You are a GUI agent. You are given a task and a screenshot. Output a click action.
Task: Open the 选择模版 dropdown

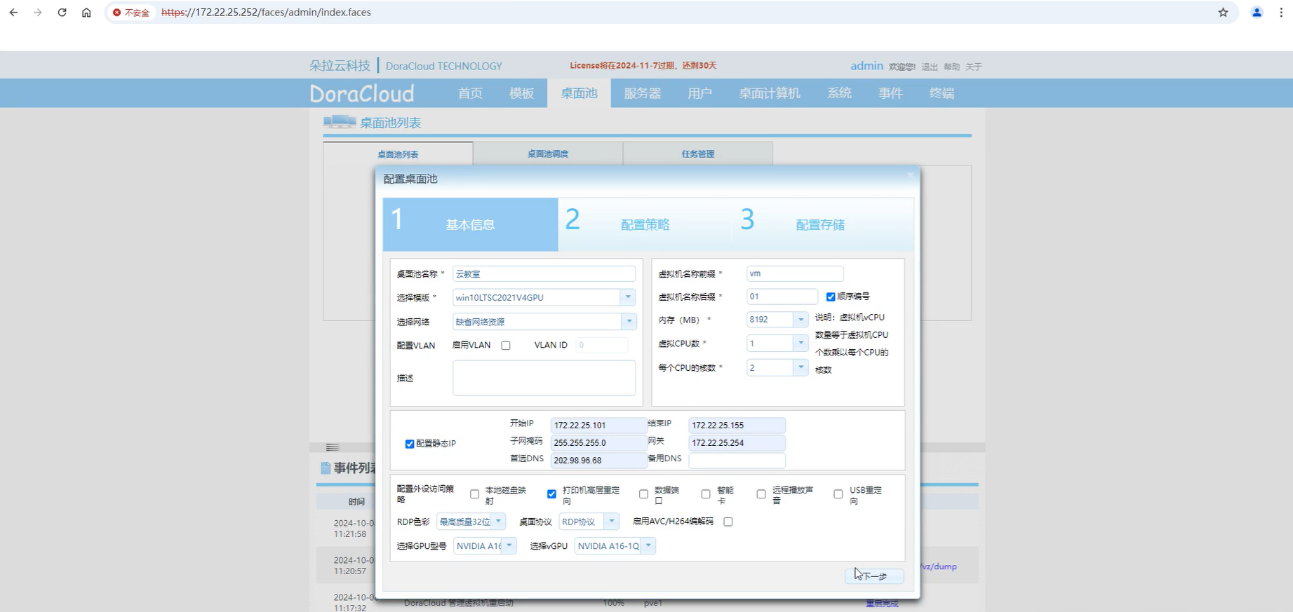click(628, 297)
